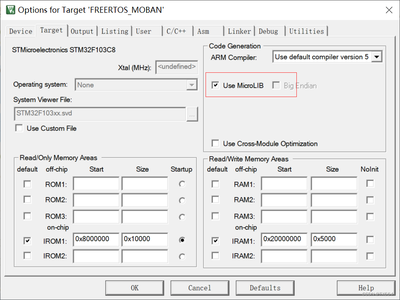
Task: Browse for System Viewer File with ellipsis button
Action: (x=192, y=114)
